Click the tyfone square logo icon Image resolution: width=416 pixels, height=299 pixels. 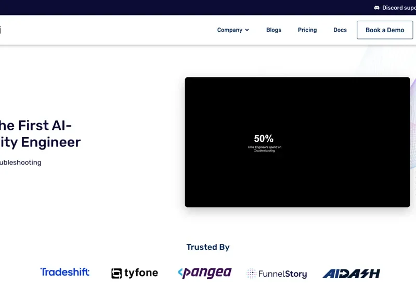click(x=116, y=273)
